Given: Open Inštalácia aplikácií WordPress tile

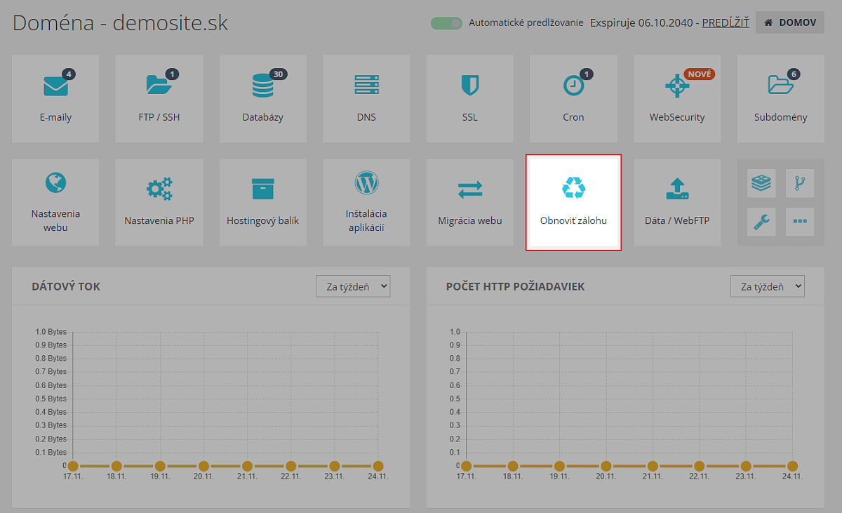Looking at the screenshot, I should [366, 202].
